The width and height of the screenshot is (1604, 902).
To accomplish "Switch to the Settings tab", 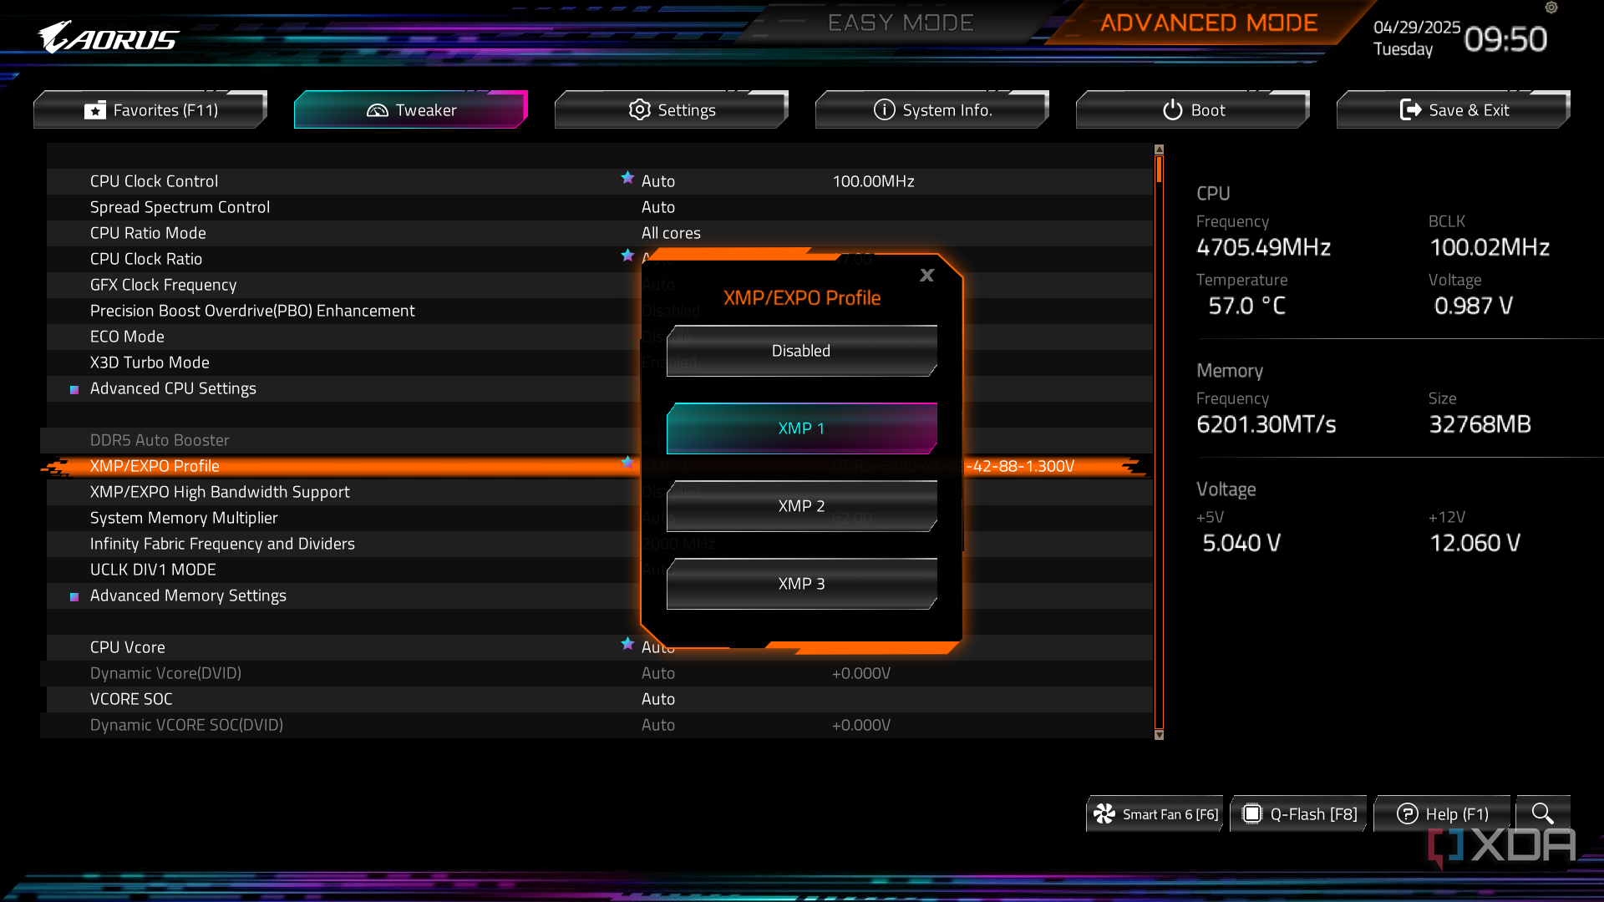I will pyautogui.click(x=672, y=110).
